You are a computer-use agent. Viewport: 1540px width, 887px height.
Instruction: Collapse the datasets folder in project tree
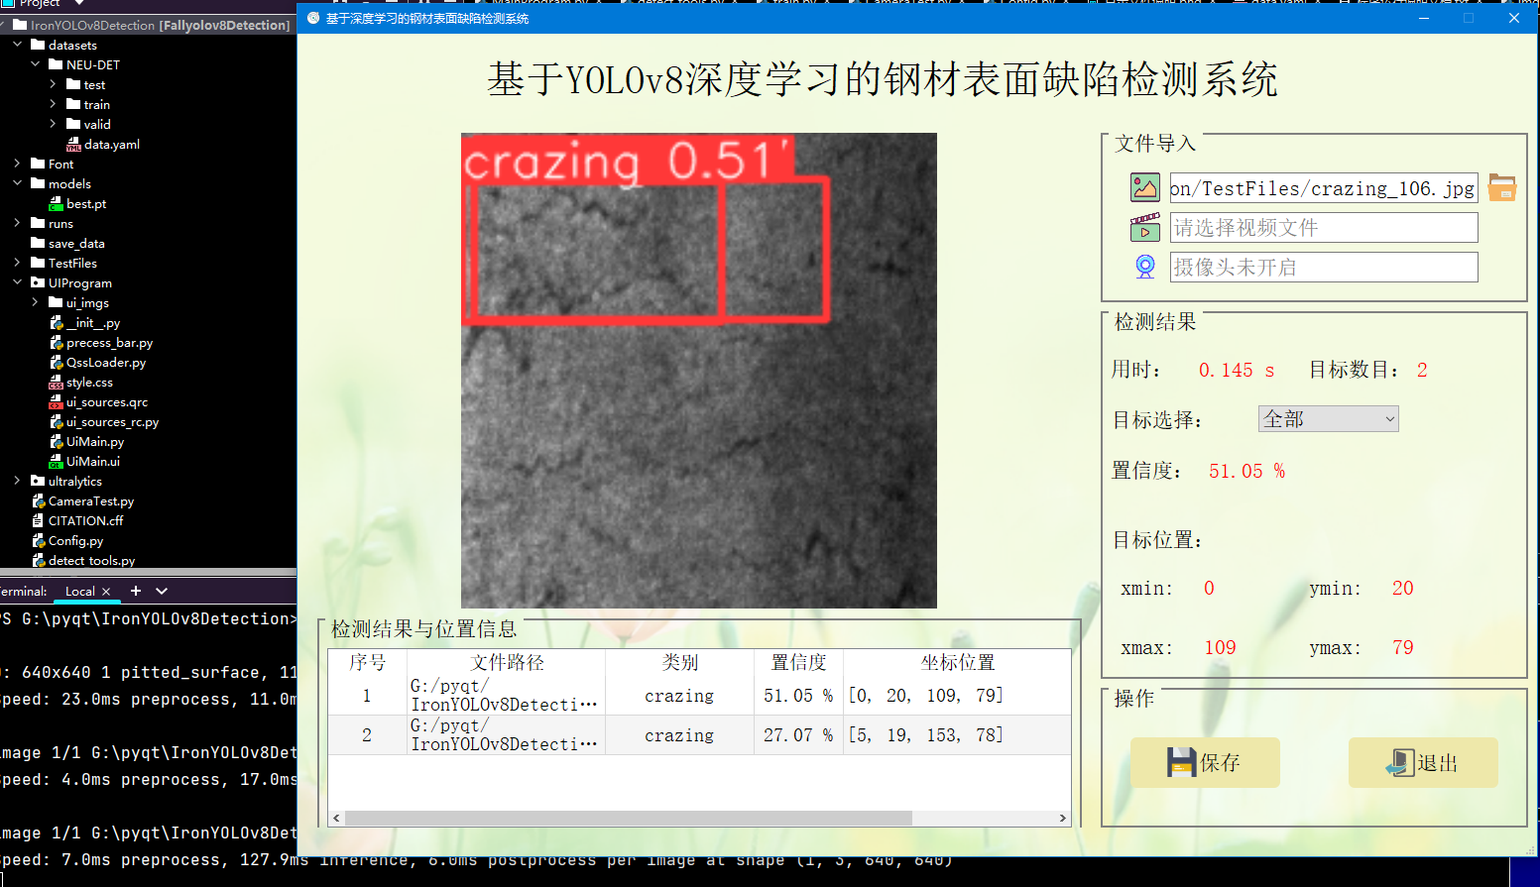point(18,45)
